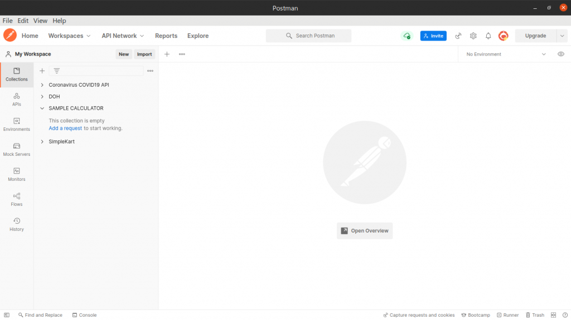571x320 pixels.
Task: Open collections panel more options ellipsis
Action: [150, 71]
